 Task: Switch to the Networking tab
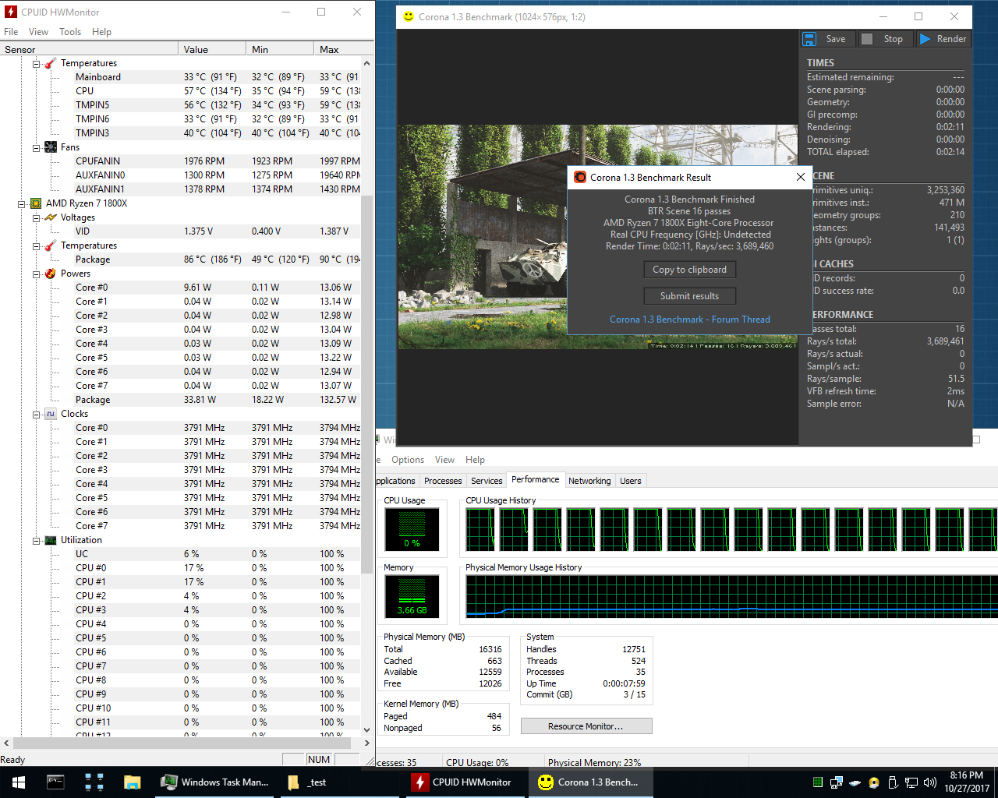589,481
